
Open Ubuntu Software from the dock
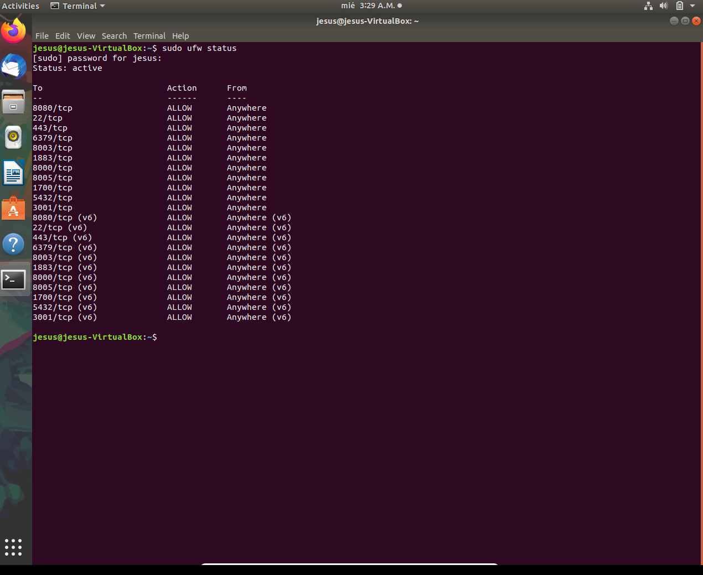[14, 209]
